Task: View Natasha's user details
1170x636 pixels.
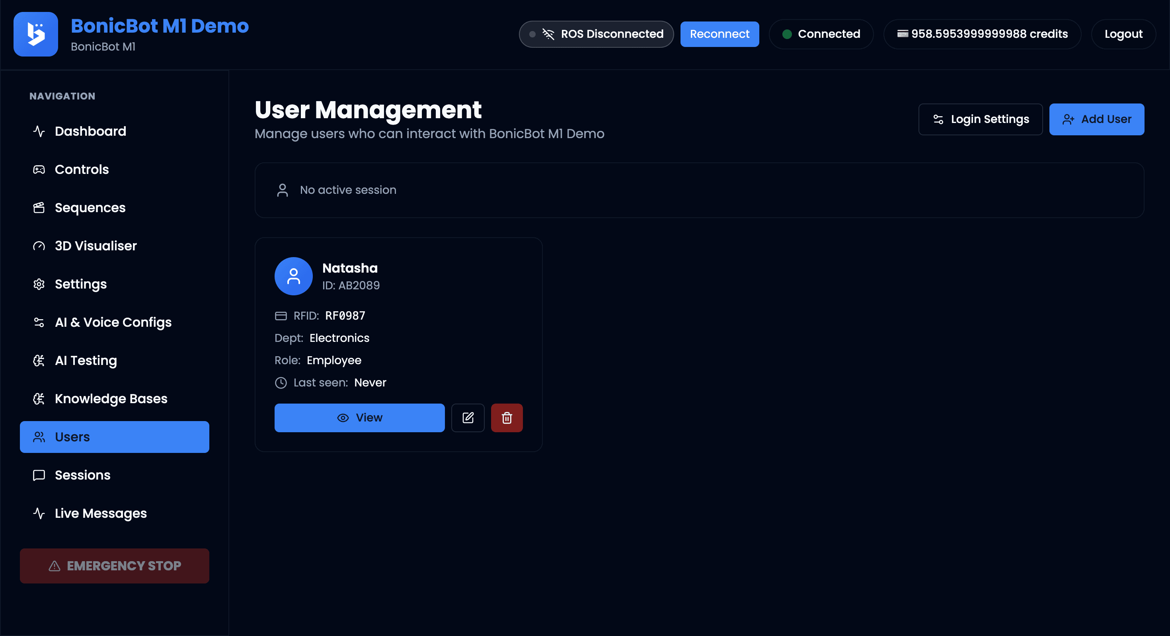Action: click(359, 417)
